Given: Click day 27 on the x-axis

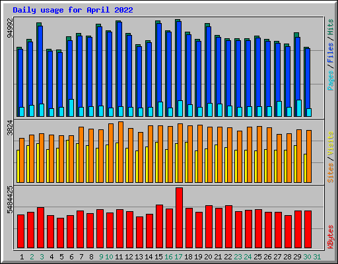Looking at the screenshot, I should click(277, 257).
